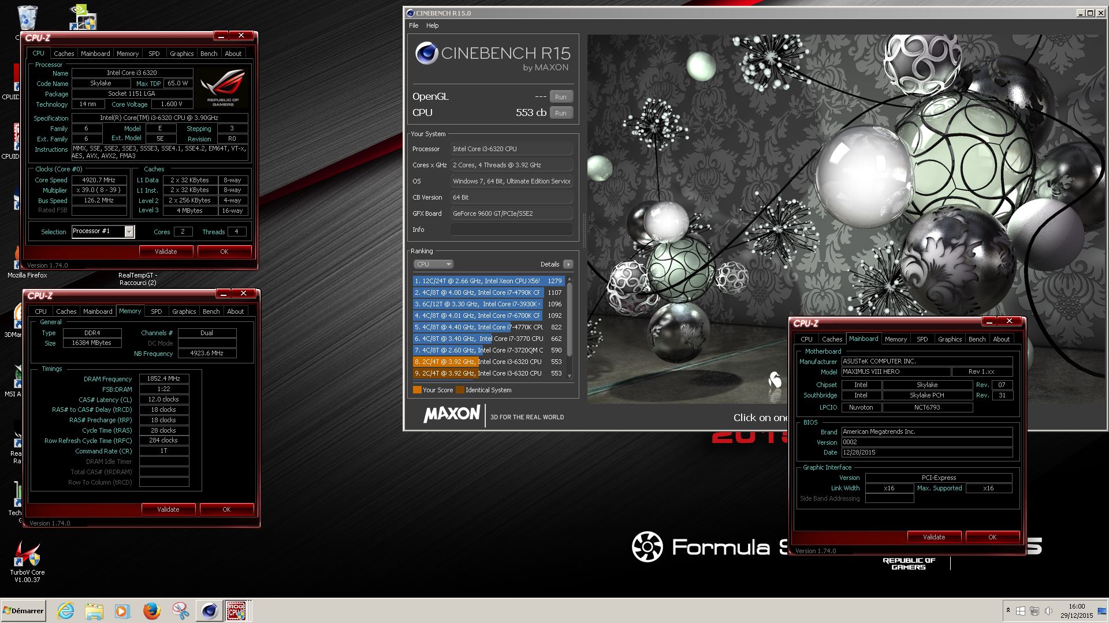1109x623 pixels.
Task: Run the OpenGL benchmark
Action: 561,97
